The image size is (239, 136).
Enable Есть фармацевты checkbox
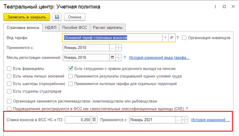[9, 69]
